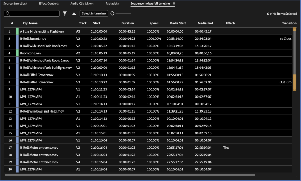Click the filter funnel icon
The width and height of the screenshot is (301, 181).
click(x=65, y=14)
